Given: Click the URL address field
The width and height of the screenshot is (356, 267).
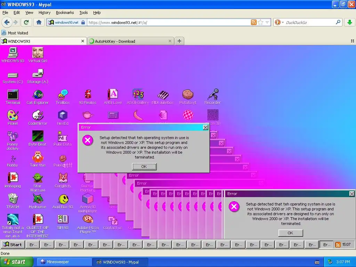Looking at the screenshot, I should [169, 23].
